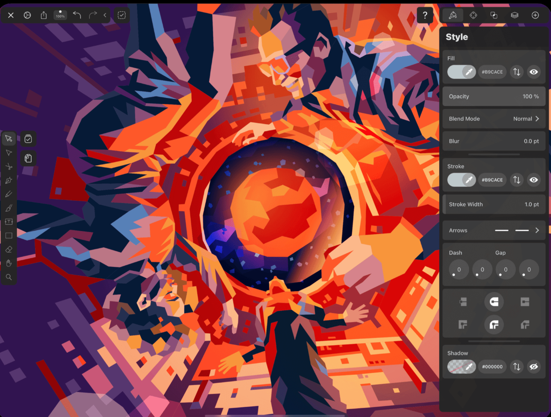This screenshot has height=417, width=551.
Task: Select the Rectangle shape tool
Action: (x=9, y=235)
